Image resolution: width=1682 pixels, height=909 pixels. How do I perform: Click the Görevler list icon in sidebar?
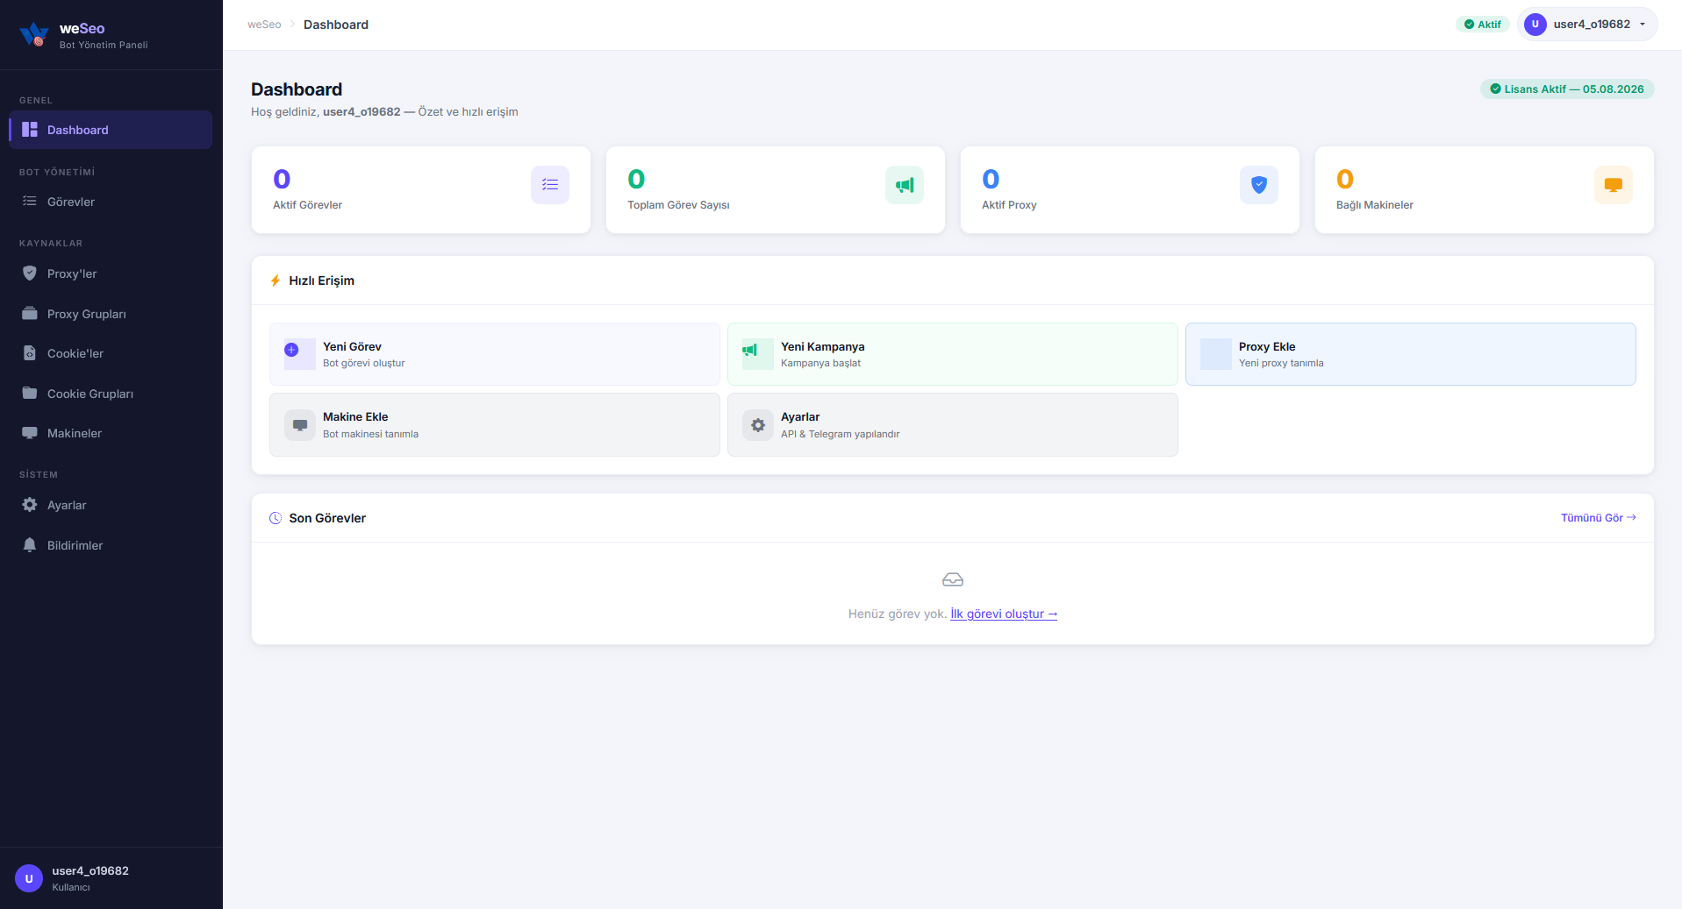pos(30,202)
